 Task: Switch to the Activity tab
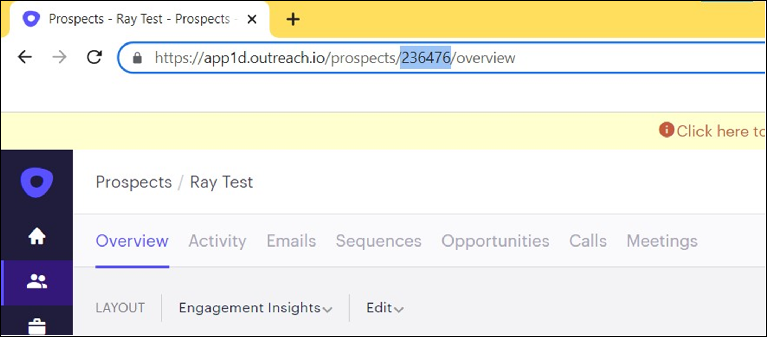point(218,241)
